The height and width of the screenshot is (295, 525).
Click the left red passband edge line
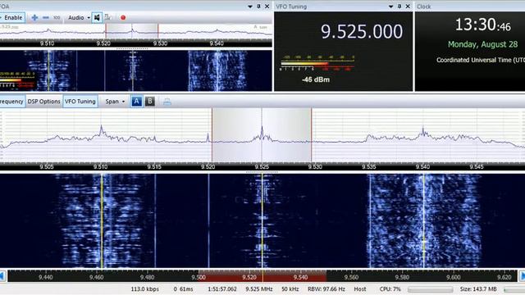(x=212, y=135)
